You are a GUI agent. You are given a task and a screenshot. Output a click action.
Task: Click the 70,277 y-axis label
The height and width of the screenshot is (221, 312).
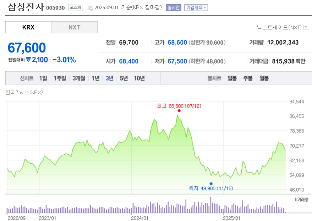point(297,146)
